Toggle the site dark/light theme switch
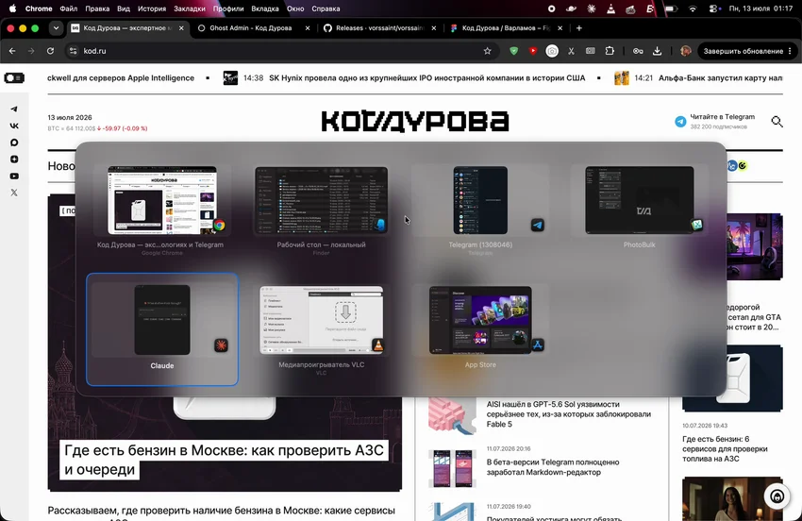The image size is (802, 521). pyautogui.click(x=14, y=77)
